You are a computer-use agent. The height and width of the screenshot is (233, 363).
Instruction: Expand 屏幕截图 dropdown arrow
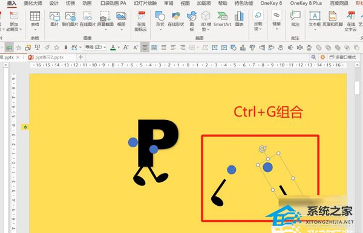pos(105,30)
